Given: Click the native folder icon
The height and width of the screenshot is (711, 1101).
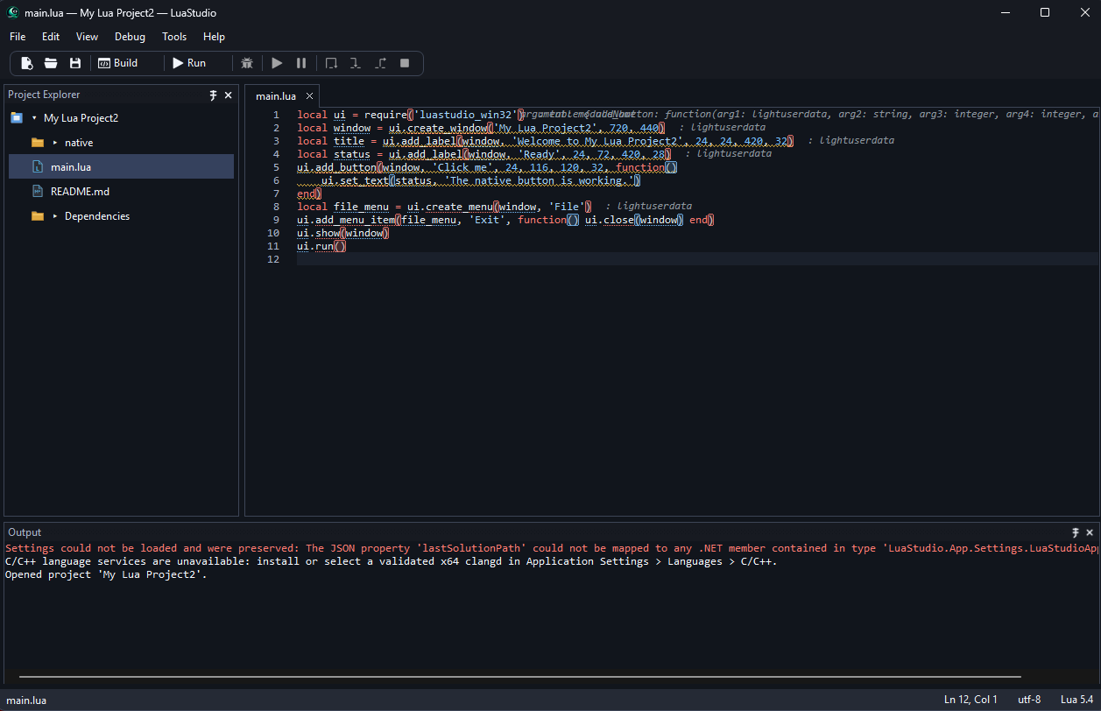Looking at the screenshot, I should [38, 143].
